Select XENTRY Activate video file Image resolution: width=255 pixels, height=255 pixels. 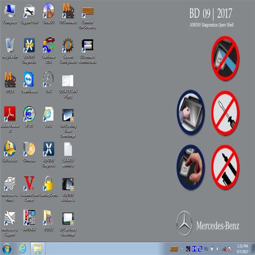(68, 190)
